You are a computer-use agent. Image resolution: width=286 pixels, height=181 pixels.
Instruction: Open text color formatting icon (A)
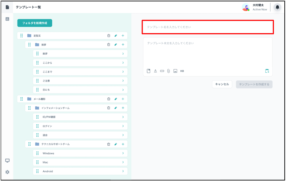click(x=155, y=71)
